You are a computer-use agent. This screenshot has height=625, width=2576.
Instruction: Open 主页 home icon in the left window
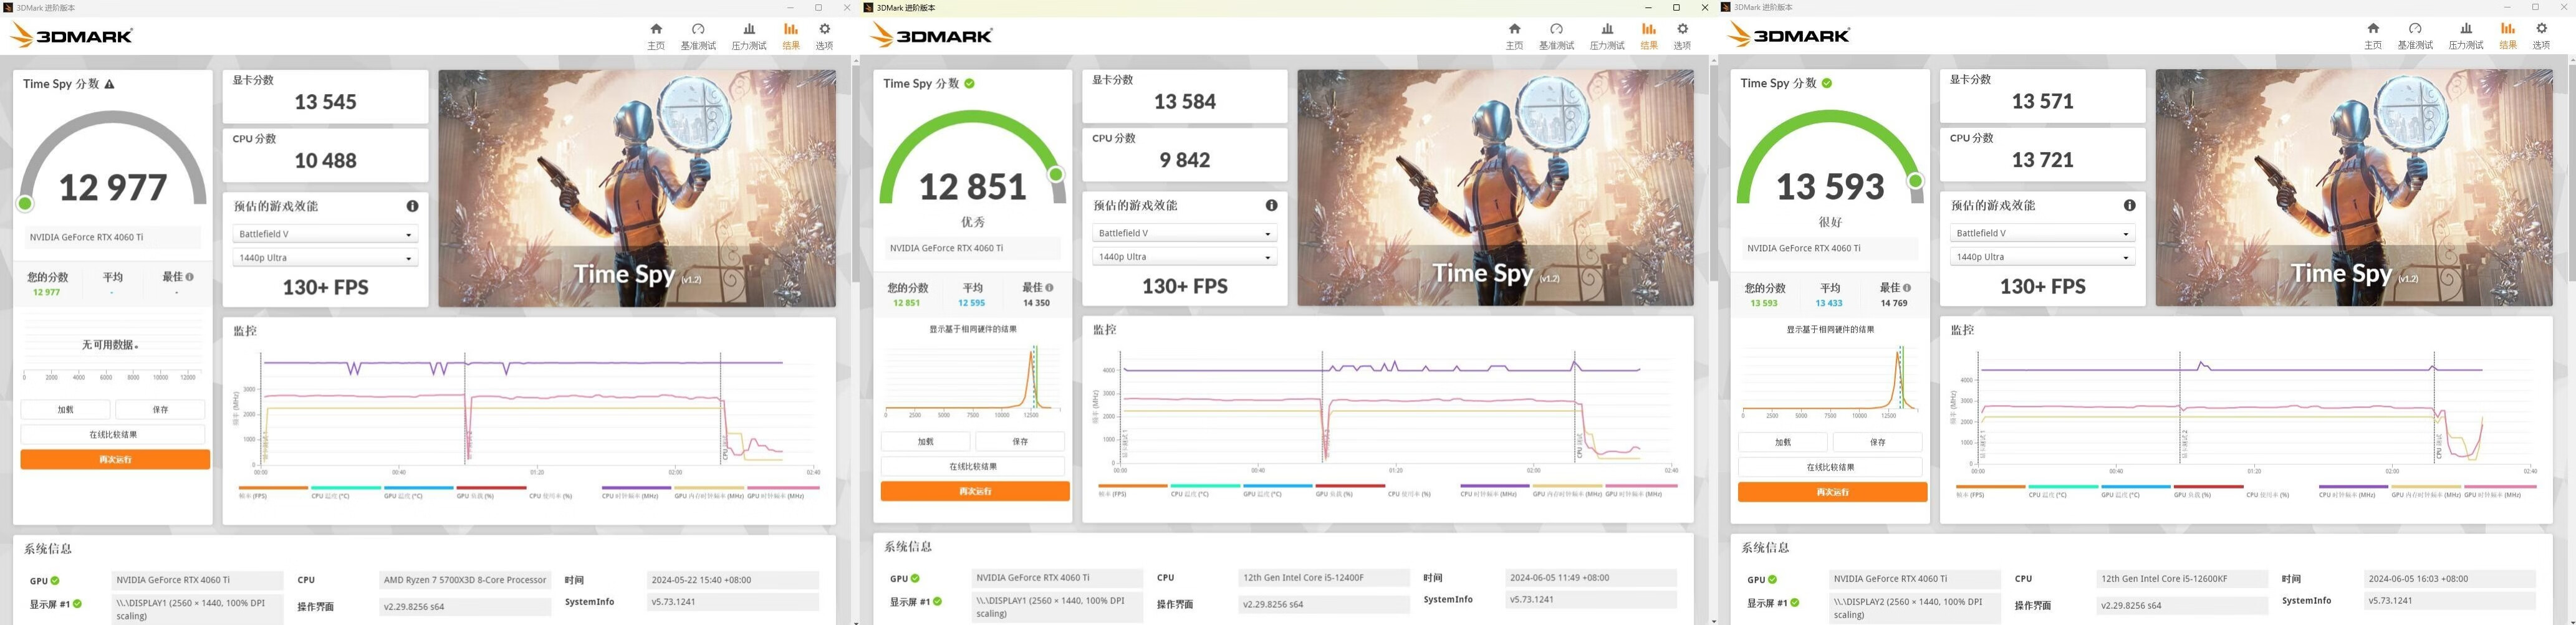[656, 35]
